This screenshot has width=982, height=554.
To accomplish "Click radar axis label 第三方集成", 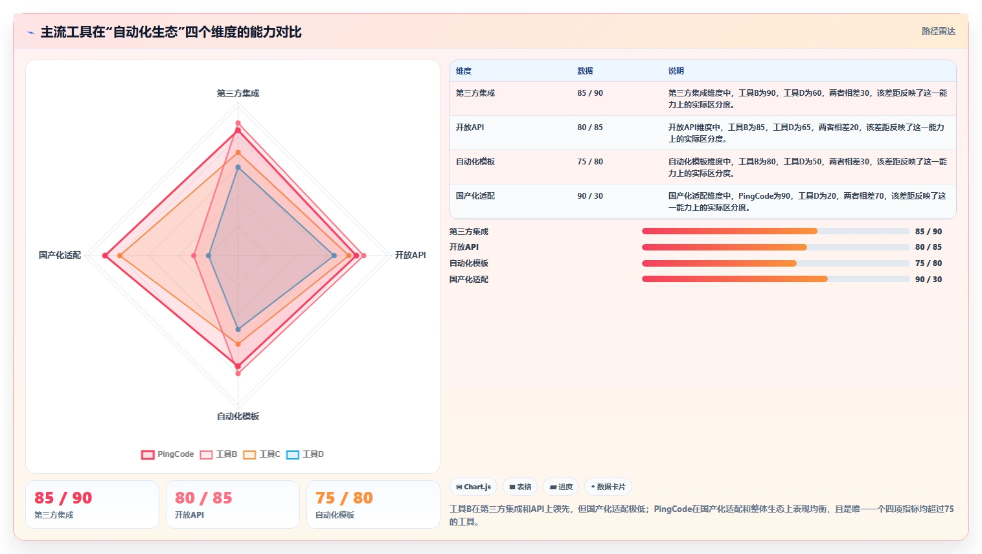I will [x=238, y=94].
